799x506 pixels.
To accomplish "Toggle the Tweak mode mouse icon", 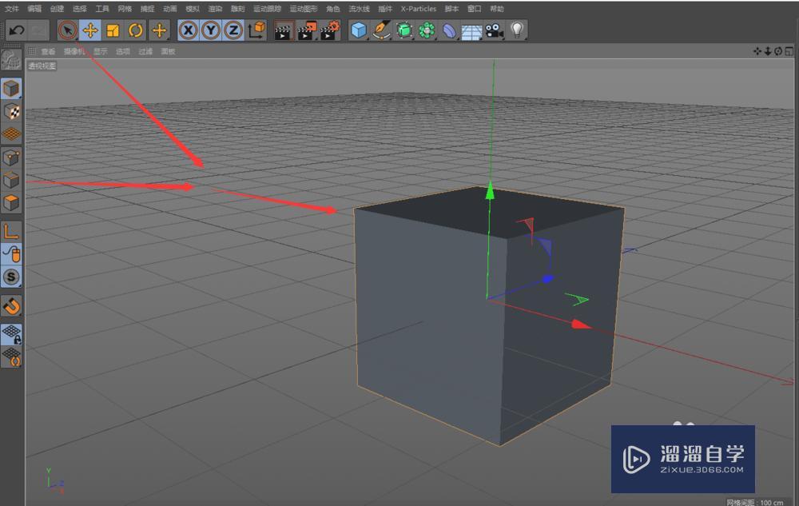I will [x=11, y=253].
